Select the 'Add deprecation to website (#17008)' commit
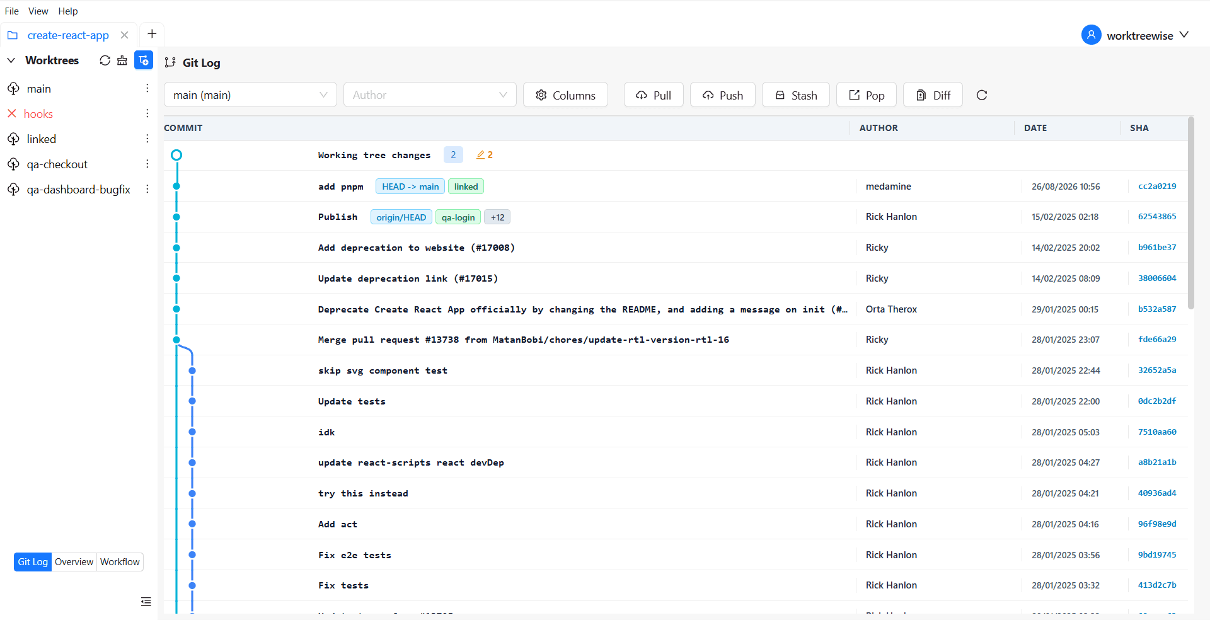 [x=417, y=248]
